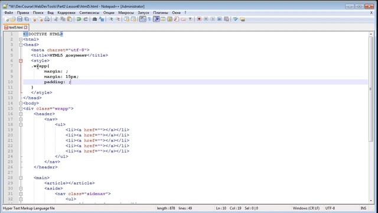Paste with the clipboard toolbar icon
The image size is (378, 213).
pyautogui.click(x=70, y=19)
